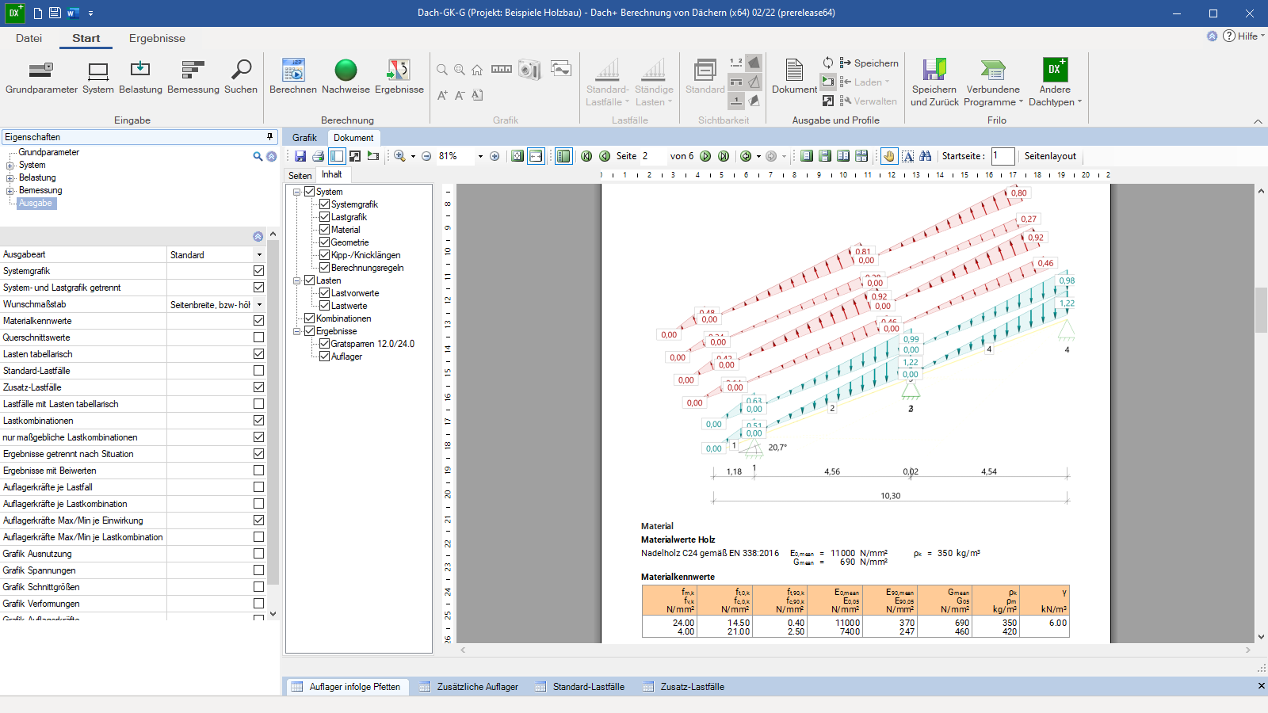Click properties panel search magnifier icon
Screen dimensions: 1268x713
click(258, 157)
